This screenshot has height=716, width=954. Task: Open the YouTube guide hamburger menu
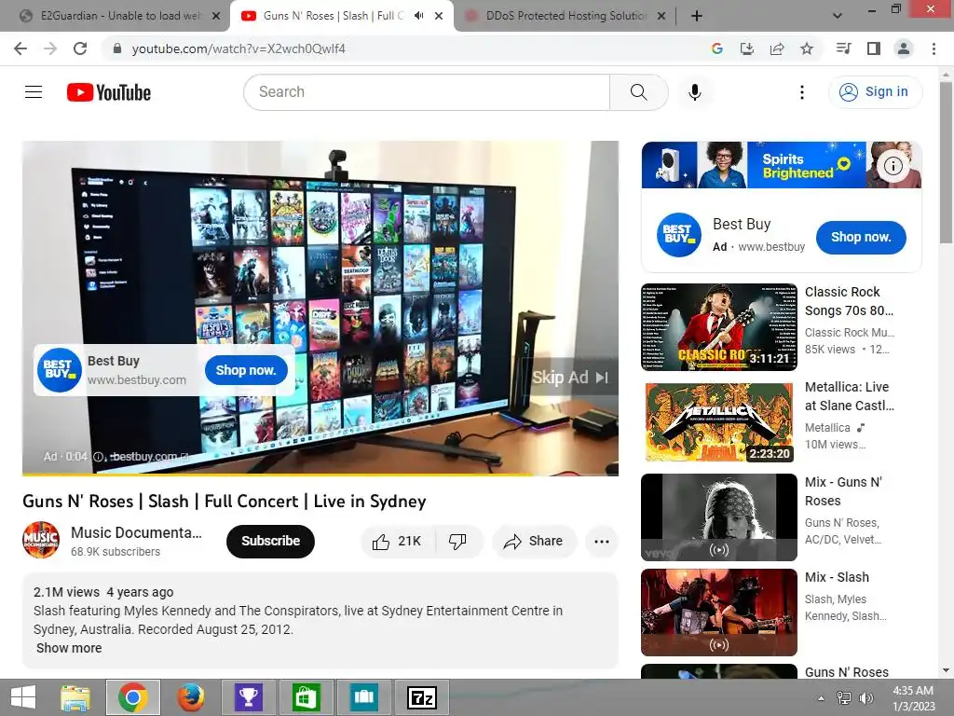point(34,92)
